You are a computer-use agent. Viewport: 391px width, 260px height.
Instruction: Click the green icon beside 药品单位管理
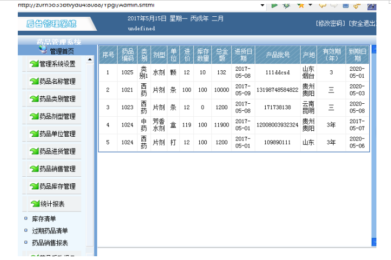pyautogui.click(x=34, y=134)
